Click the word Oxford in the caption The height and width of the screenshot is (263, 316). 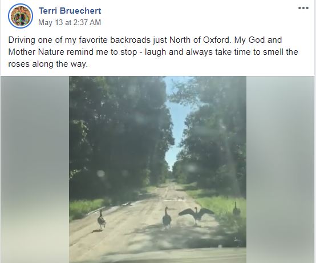point(216,40)
